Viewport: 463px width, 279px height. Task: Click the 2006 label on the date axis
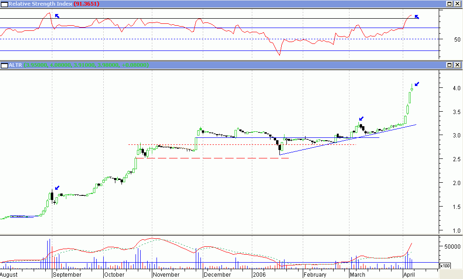[258, 275]
